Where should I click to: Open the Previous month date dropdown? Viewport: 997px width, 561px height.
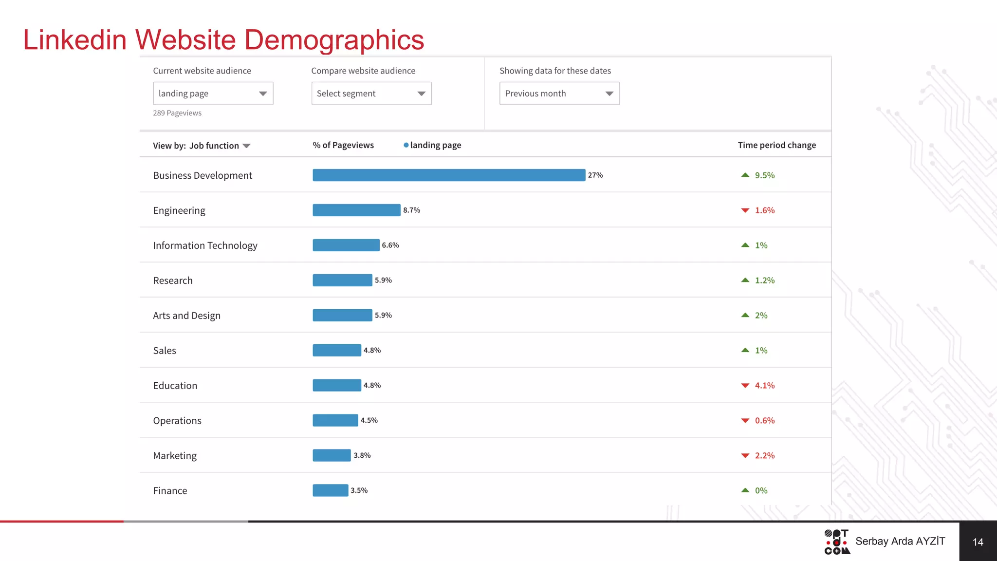click(559, 93)
